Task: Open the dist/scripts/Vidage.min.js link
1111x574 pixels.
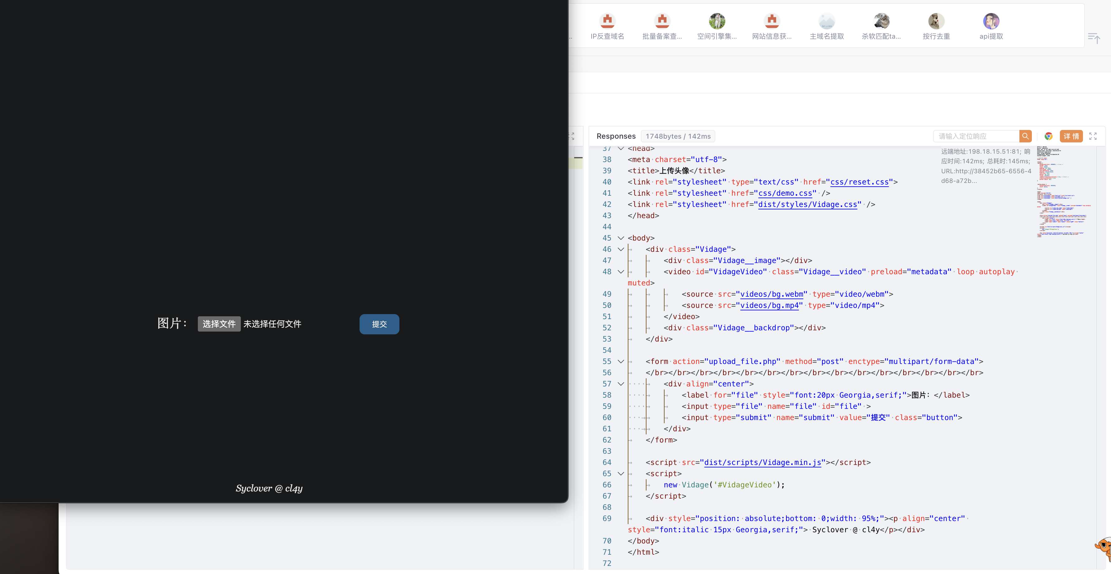Action: pyautogui.click(x=762, y=462)
